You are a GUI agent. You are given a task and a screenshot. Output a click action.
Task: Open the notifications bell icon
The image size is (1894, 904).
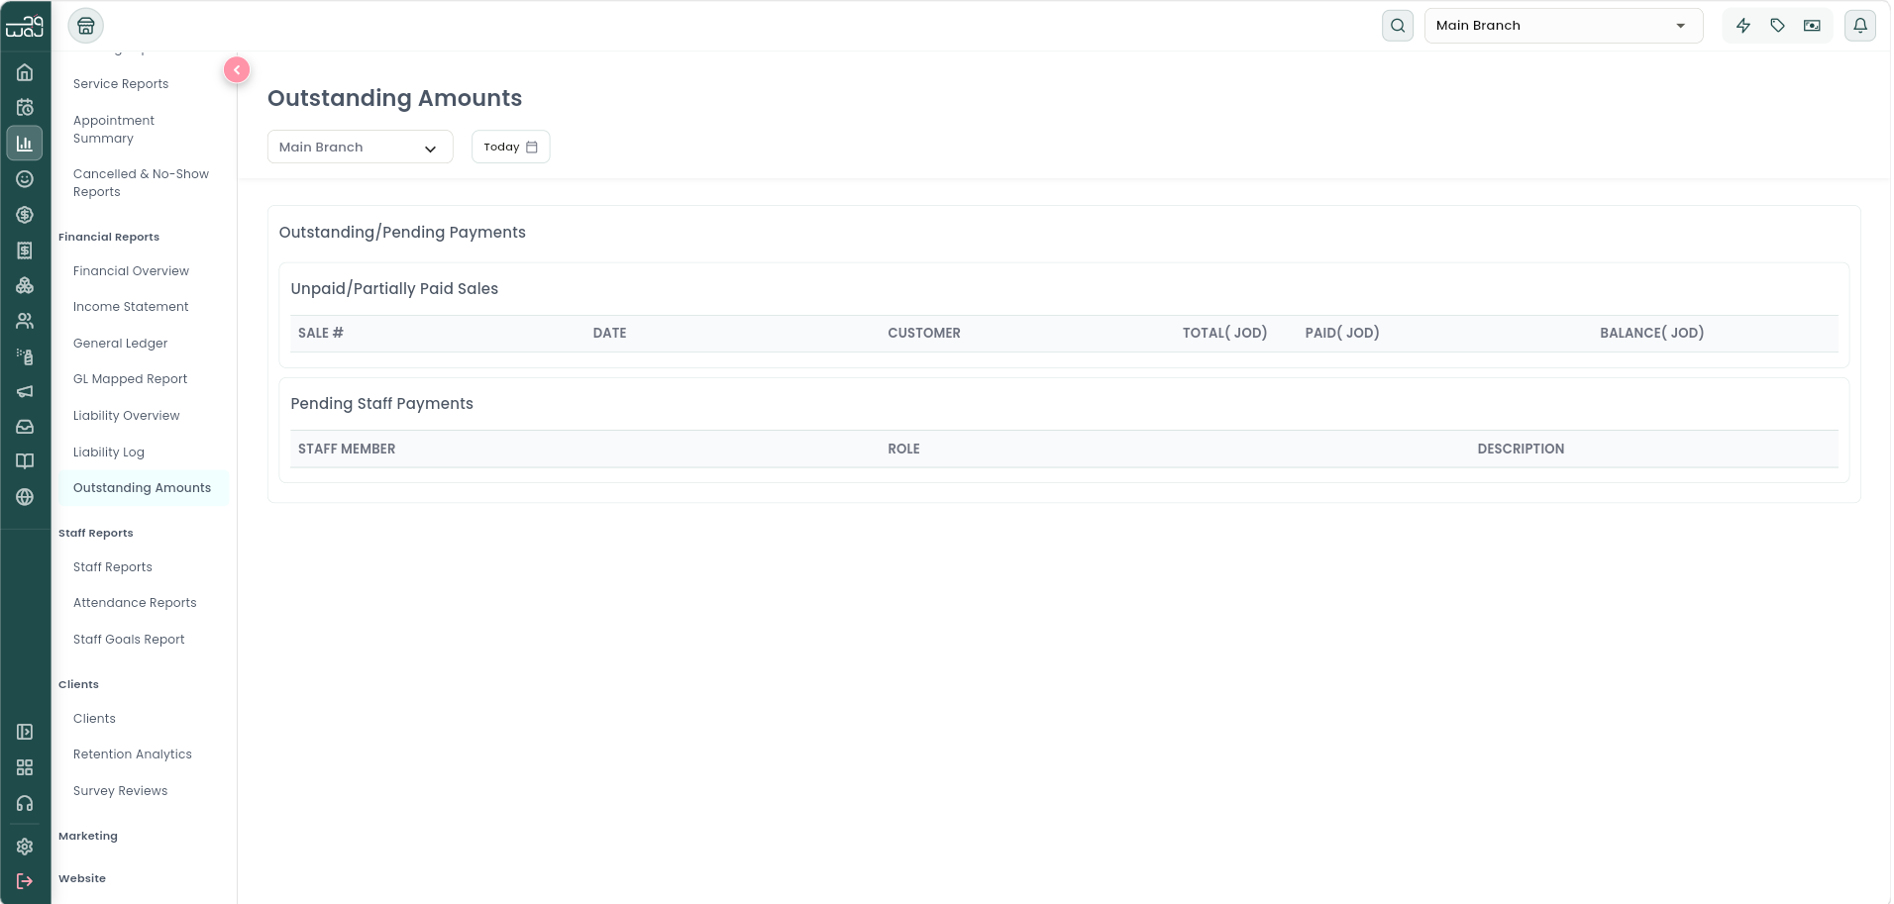click(x=1860, y=26)
